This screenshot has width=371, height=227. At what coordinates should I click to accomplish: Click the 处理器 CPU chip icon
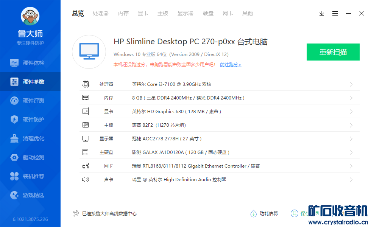click(86, 84)
